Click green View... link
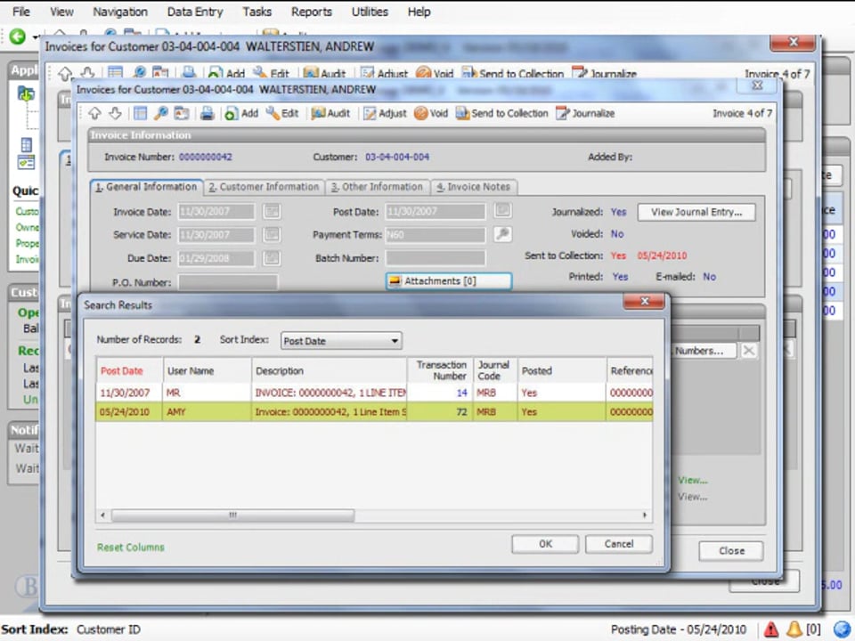This screenshot has height=641, width=855. 693,480
